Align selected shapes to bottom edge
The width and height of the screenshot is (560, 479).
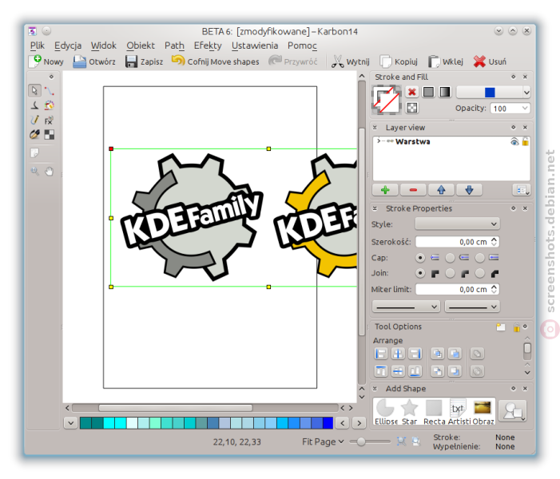[x=415, y=371]
